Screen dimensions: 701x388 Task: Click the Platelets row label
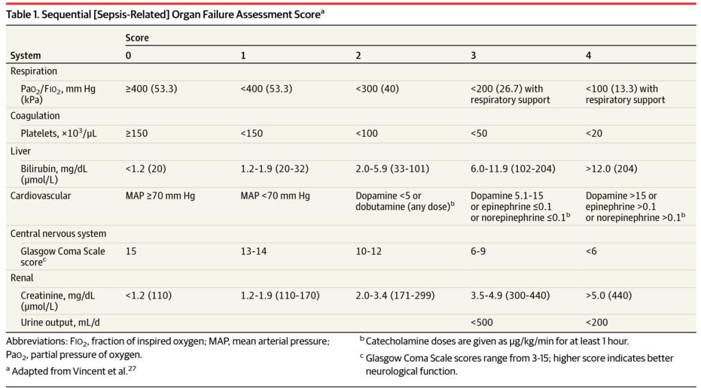point(59,133)
